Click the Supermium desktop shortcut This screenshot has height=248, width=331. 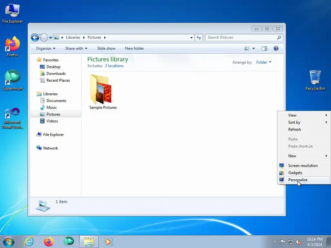point(13,80)
